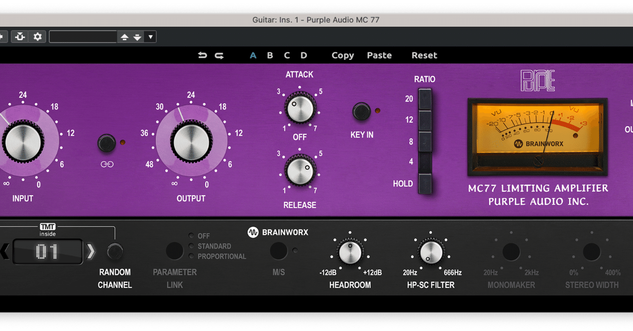Click the side-chain routing icon beside the gear
Screen dimensions: 633x331
(20, 37)
